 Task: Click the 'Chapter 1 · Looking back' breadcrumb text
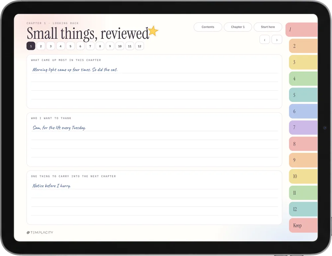tap(52, 23)
